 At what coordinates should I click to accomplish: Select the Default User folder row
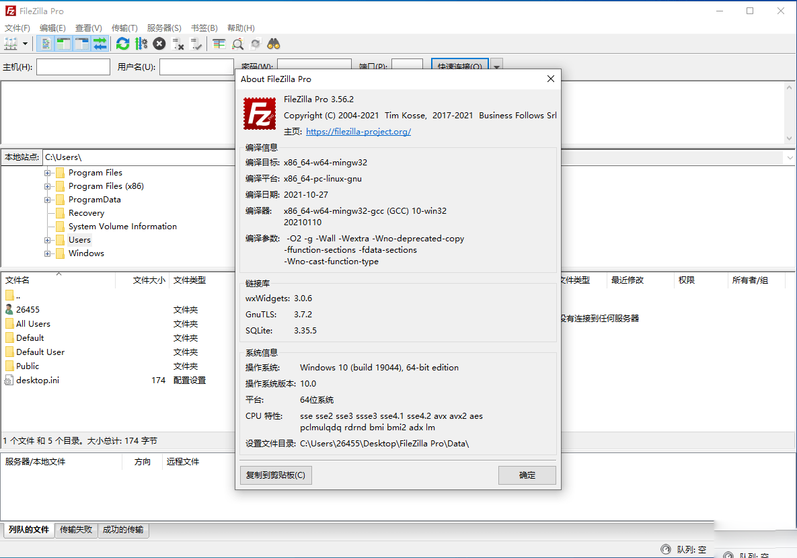(118, 352)
